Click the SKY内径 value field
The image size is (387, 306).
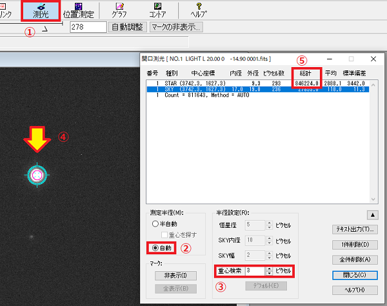click(255, 240)
